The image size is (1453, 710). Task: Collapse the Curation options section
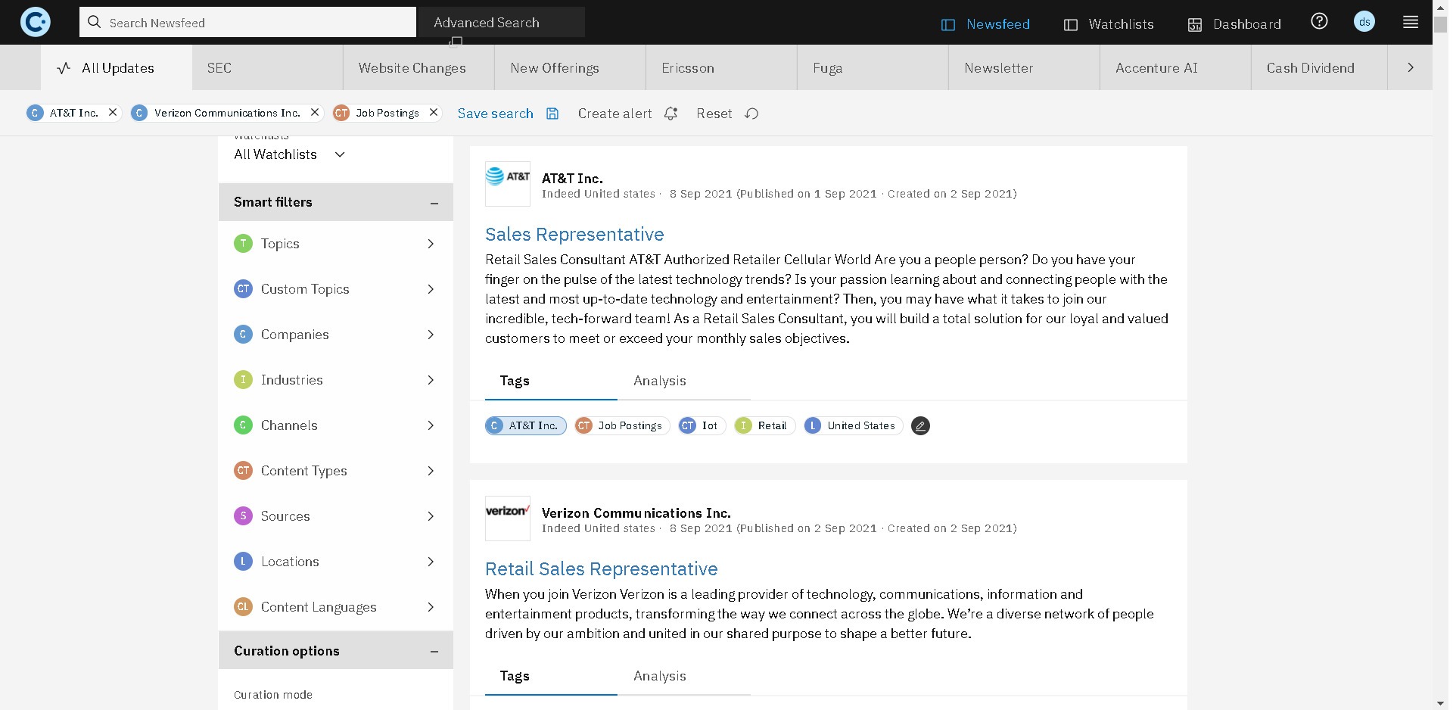click(434, 651)
